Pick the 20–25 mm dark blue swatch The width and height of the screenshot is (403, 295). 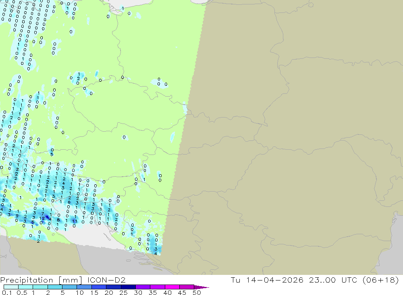(x=113, y=287)
